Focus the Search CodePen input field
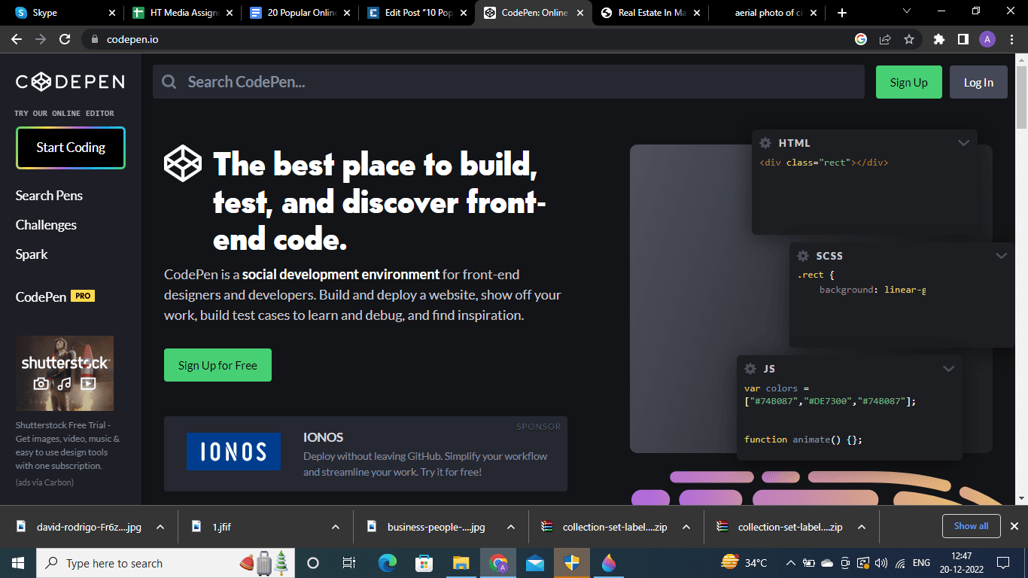Image resolution: width=1028 pixels, height=578 pixels. (x=509, y=82)
